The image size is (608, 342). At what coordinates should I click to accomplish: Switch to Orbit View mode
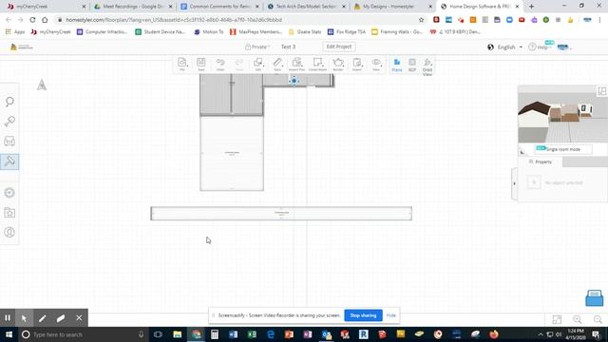click(x=427, y=66)
